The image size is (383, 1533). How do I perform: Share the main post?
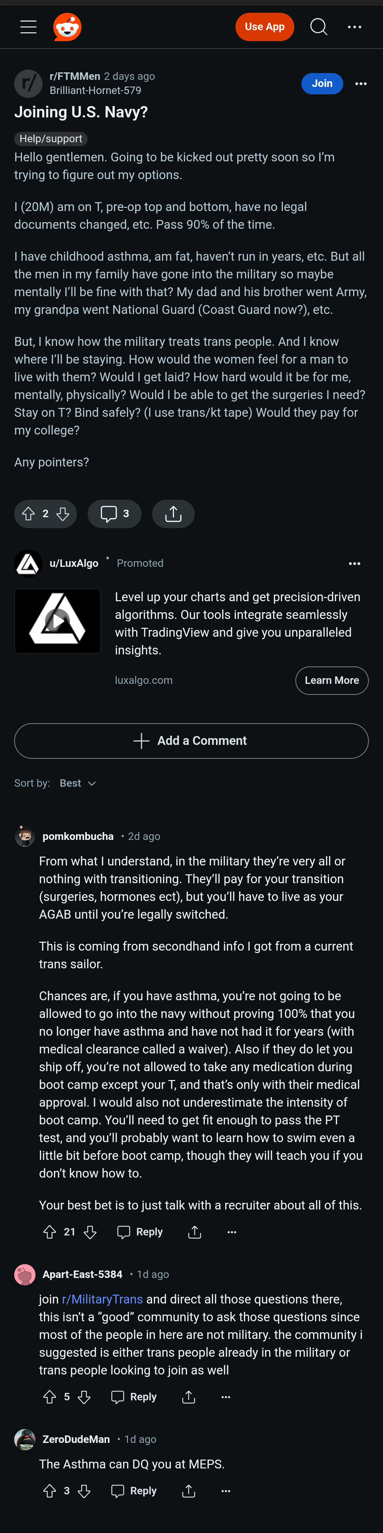click(x=173, y=514)
